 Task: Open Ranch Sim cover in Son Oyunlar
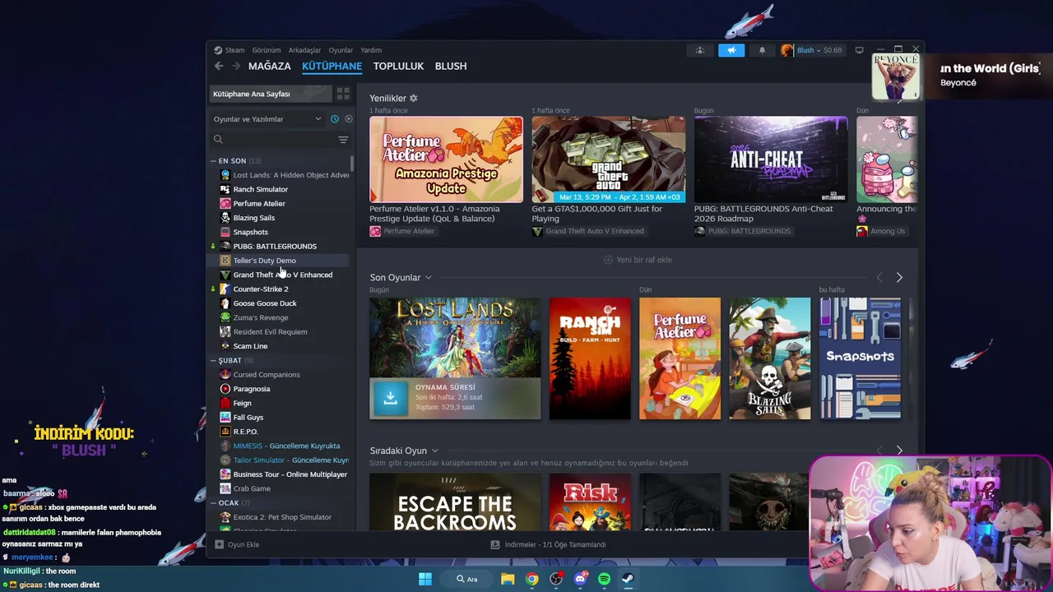point(590,358)
